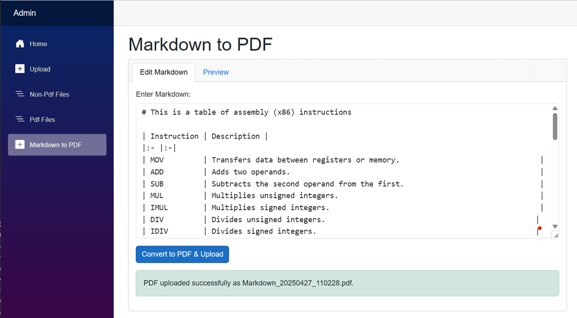Open the Upload page label

click(x=40, y=69)
